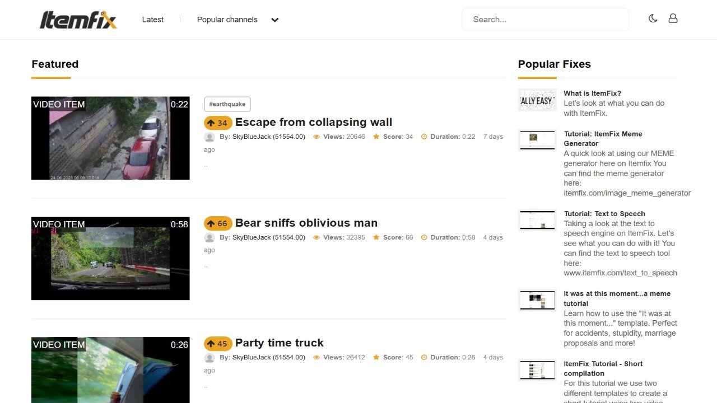Upvote badge 45 on Party time truck
Screen dimensions: 717x403
(218, 344)
